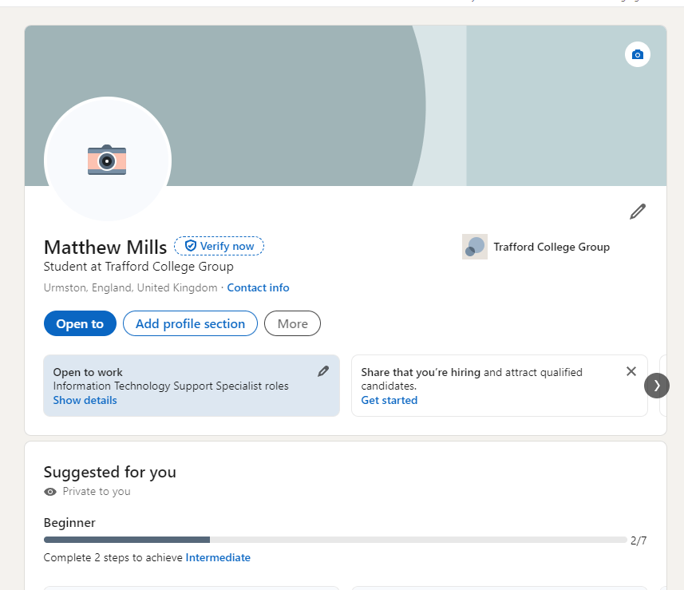Open the Contact info link

point(258,287)
